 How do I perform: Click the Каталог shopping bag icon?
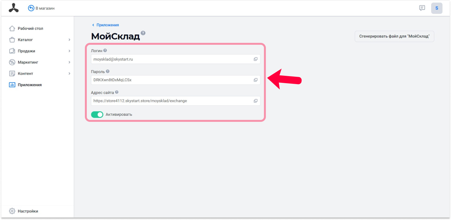[12, 40]
